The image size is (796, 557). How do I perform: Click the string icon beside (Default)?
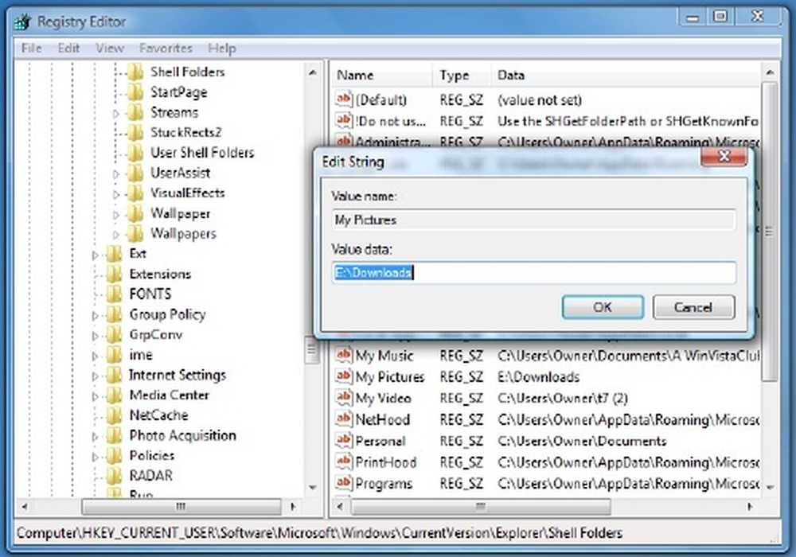point(344,99)
